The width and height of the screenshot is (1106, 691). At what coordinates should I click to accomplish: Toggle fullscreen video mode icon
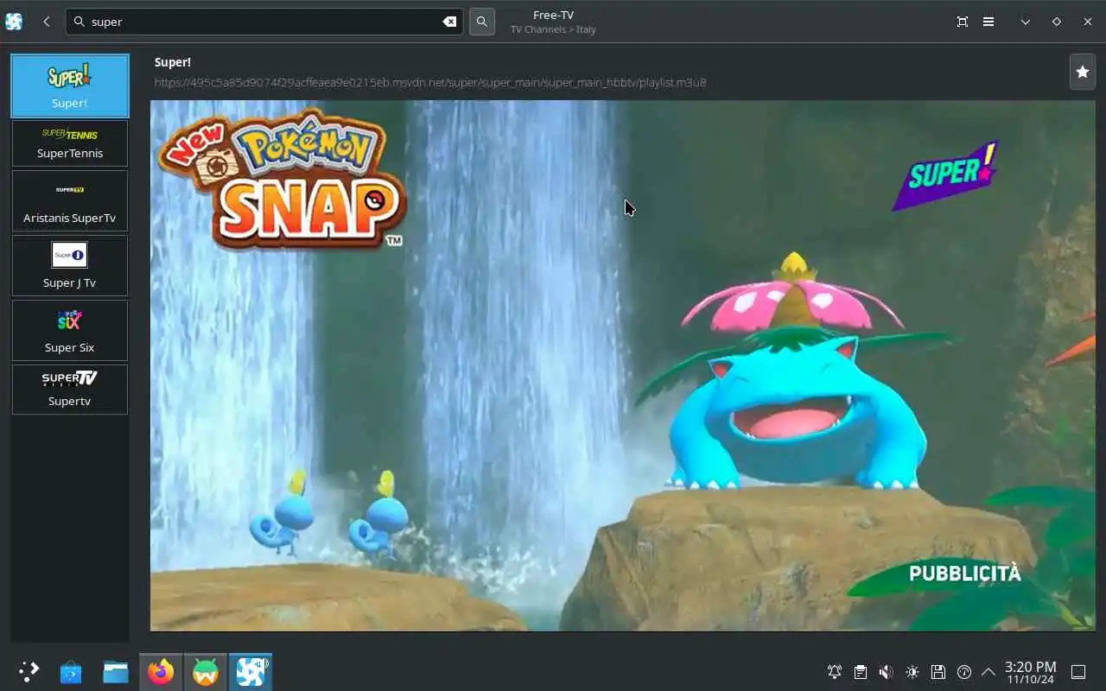(x=963, y=22)
